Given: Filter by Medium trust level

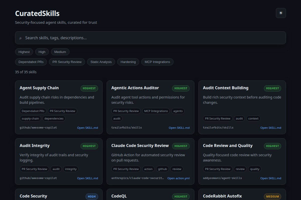Looking at the screenshot, I should pyautogui.click(x=60, y=52).
